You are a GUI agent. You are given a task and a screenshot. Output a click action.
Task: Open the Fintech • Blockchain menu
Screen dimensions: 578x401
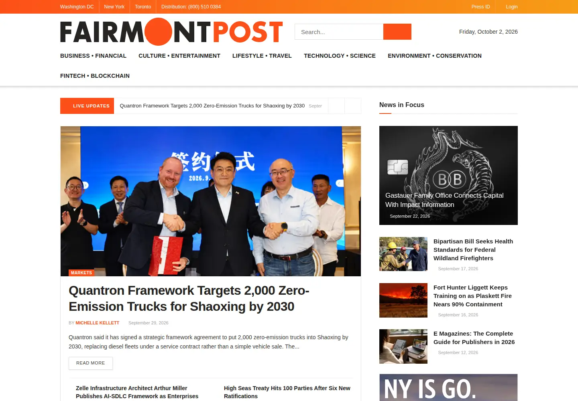(x=95, y=76)
